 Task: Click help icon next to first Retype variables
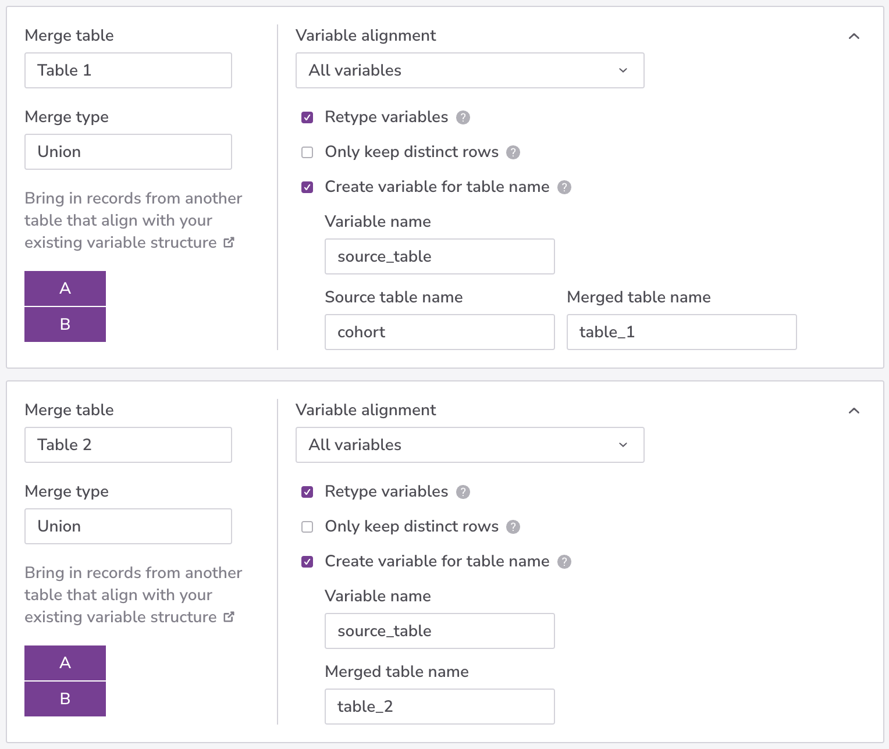[x=463, y=117]
